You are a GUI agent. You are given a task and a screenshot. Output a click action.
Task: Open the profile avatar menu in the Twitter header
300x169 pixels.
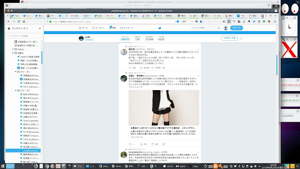pyautogui.click(x=225, y=28)
